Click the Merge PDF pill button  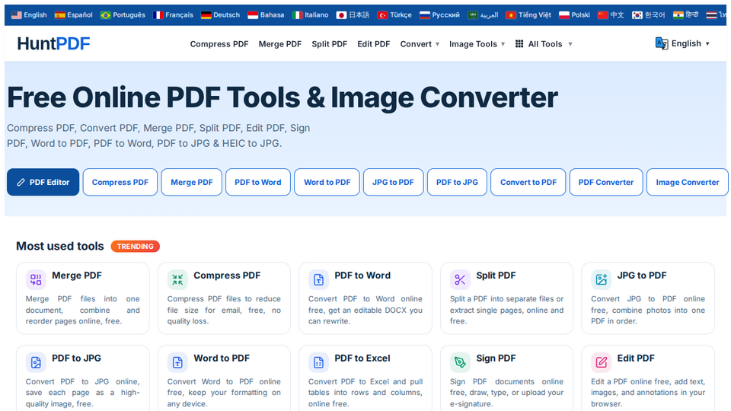pyautogui.click(x=192, y=182)
